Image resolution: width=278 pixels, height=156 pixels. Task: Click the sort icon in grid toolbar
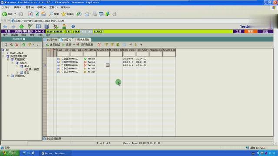(x=112, y=45)
